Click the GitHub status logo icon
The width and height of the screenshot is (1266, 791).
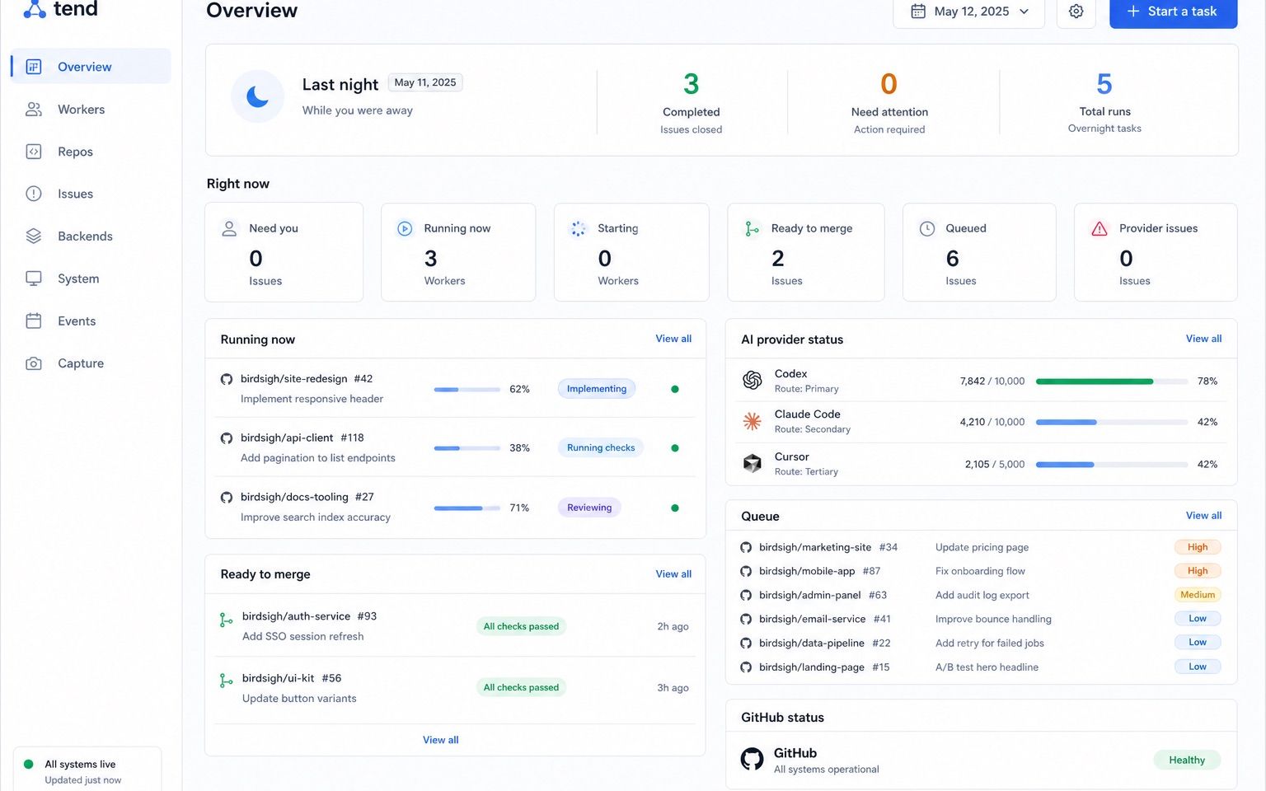point(752,759)
